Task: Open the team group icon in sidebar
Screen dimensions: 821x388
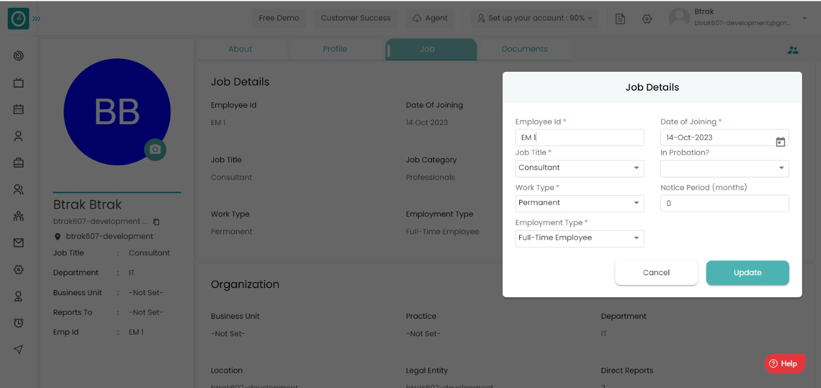Action: tap(18, 216)
